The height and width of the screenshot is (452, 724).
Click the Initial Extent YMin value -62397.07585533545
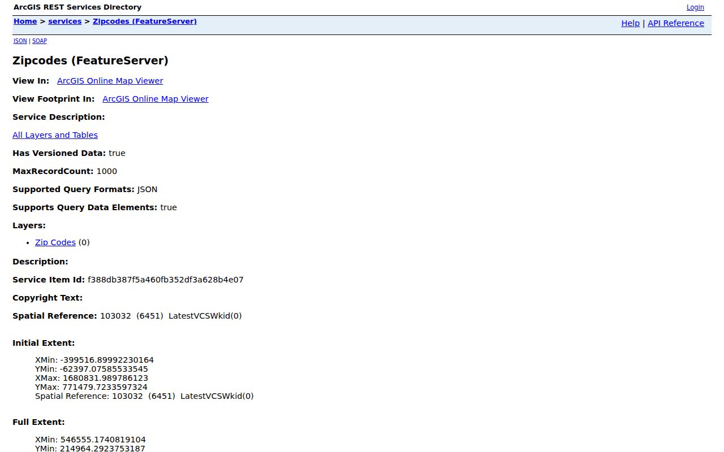click(x=104, y=369)
